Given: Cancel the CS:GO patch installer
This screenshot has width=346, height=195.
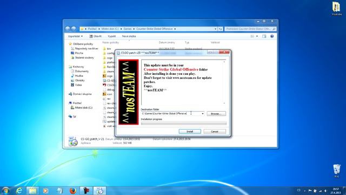Looking at the screenshot, I should (x=215, y=131).
